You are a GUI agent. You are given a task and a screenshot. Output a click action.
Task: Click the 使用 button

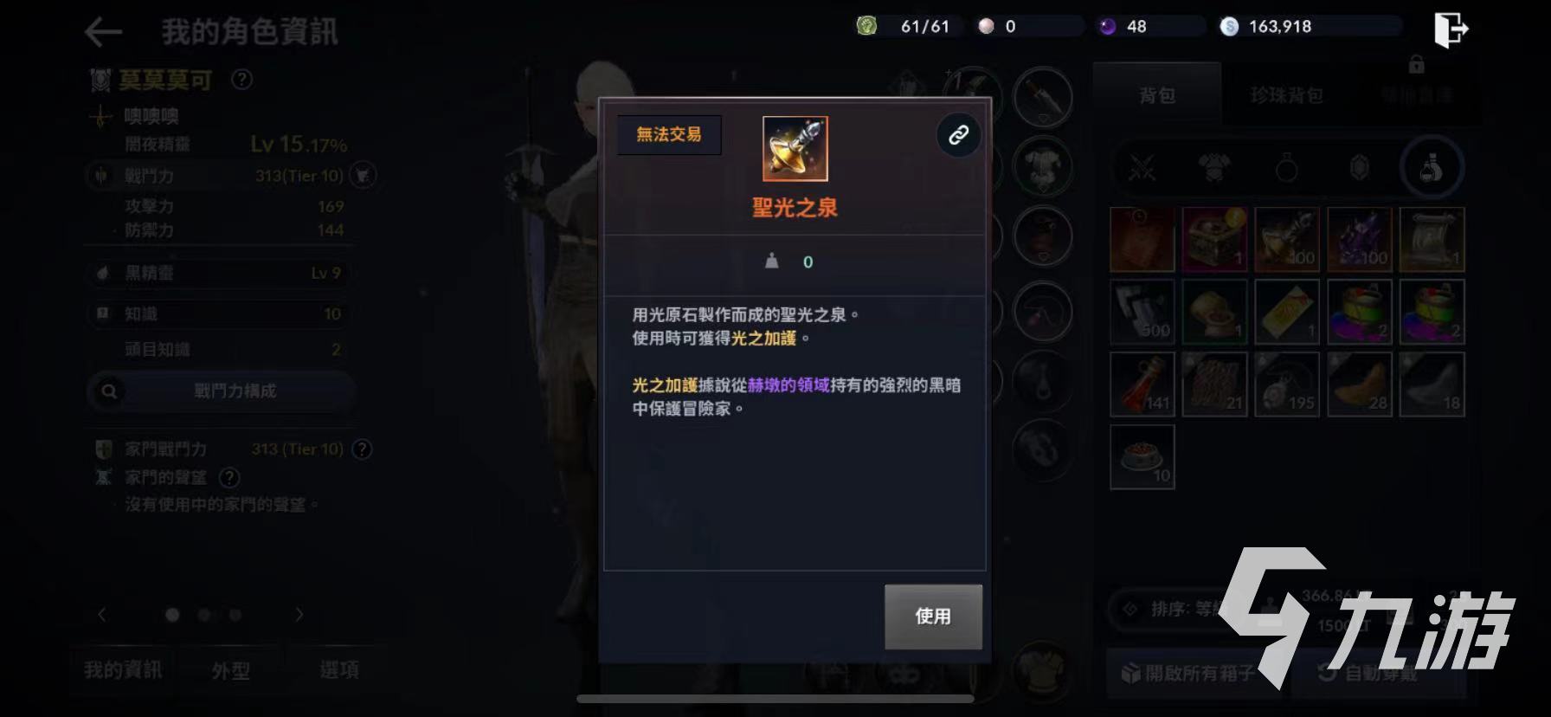coord(933,617)
